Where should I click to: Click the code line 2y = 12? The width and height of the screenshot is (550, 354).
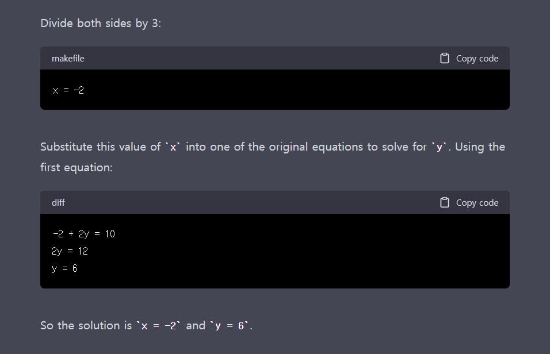(x=70, y=251)
